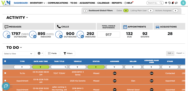Check the 2008 BMW 3 Series row

click(x=5, y=73)
